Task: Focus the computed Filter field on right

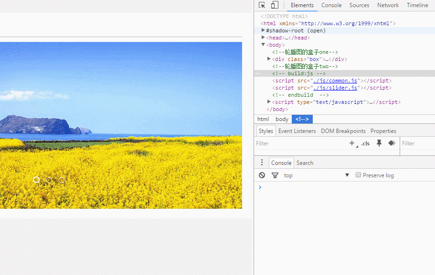Action: coord(418,143)
